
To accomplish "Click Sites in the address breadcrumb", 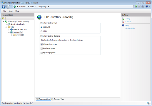I will click(x=32, y=7).
